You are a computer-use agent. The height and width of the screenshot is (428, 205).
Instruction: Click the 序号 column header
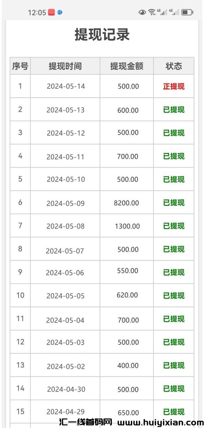click(20, 66)
